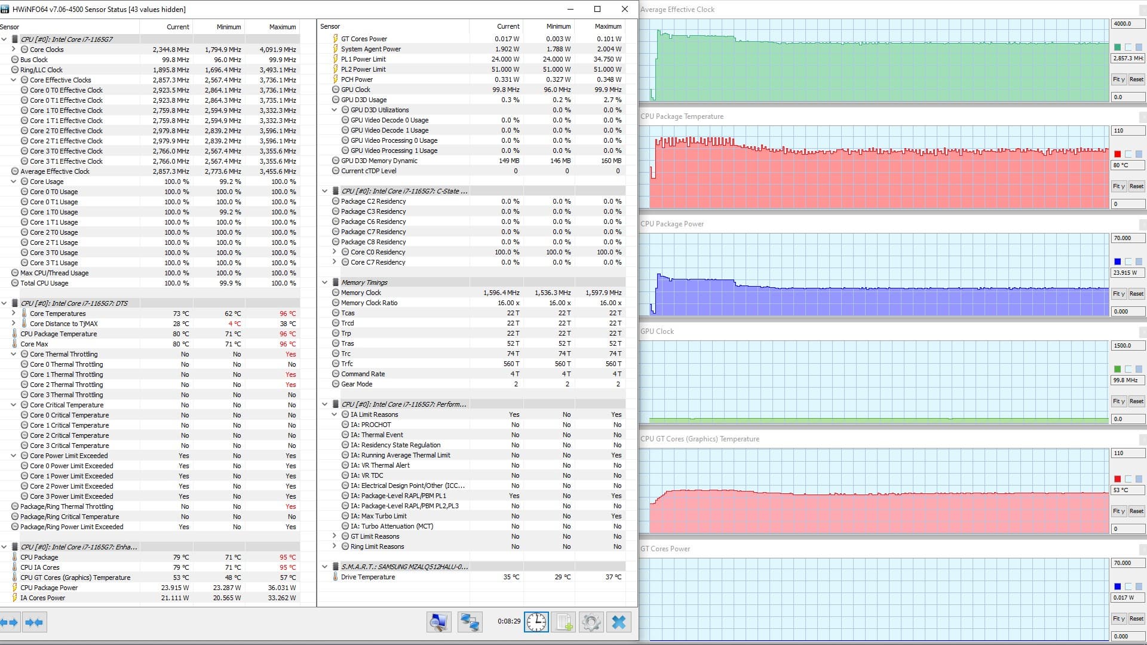Open the sensor summary monitor icon
The width and height of the screenshot is (1147, 645).
click(x=438, y=622)
